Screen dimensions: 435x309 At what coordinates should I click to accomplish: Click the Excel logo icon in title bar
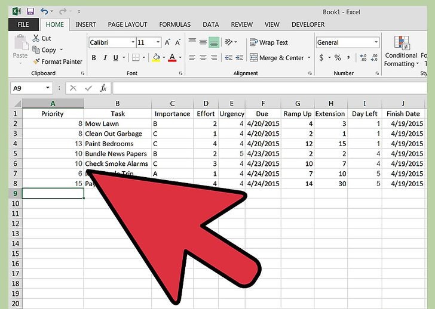pos(17,11)
